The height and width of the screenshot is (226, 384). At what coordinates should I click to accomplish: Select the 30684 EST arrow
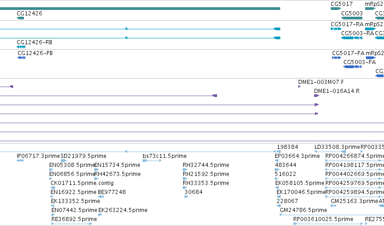click(186, 197)
